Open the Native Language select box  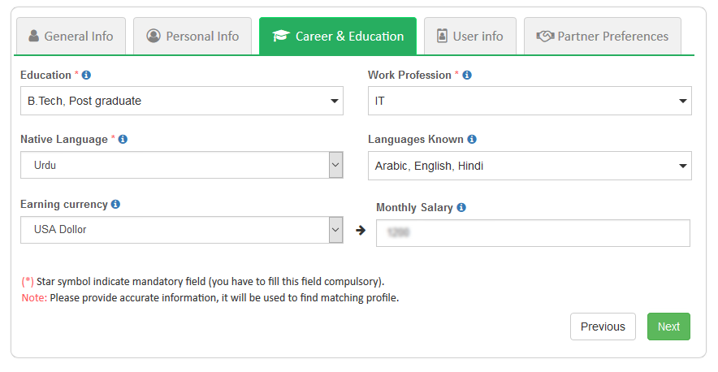[181, 165]
